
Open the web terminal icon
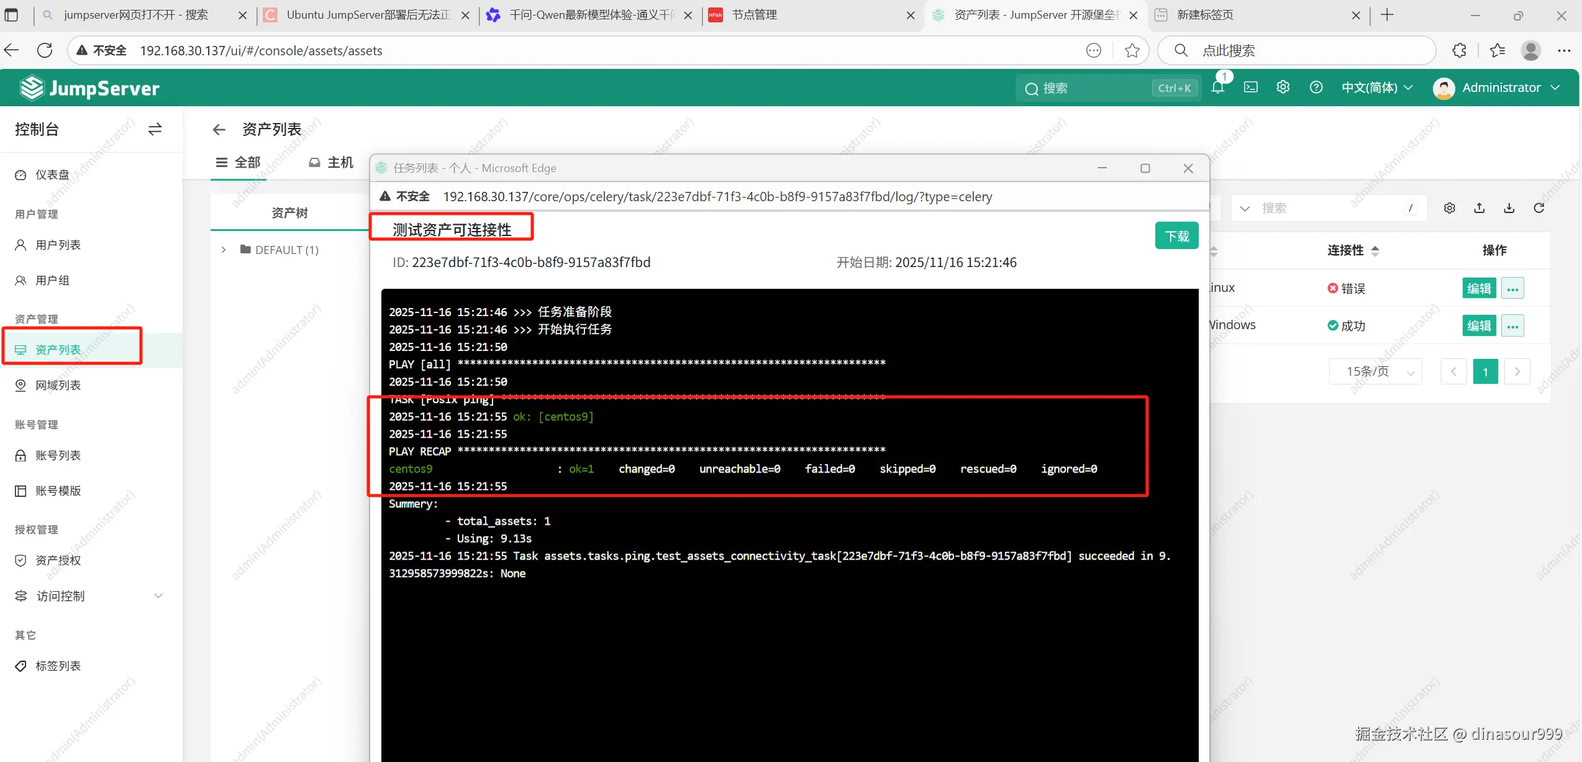1250,88
